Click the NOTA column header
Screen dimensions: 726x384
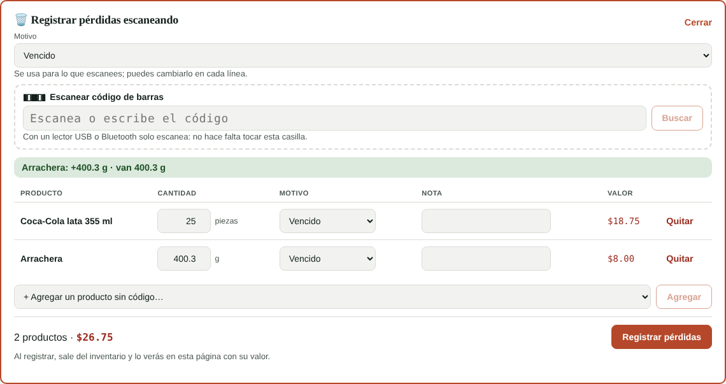(432, 193)
